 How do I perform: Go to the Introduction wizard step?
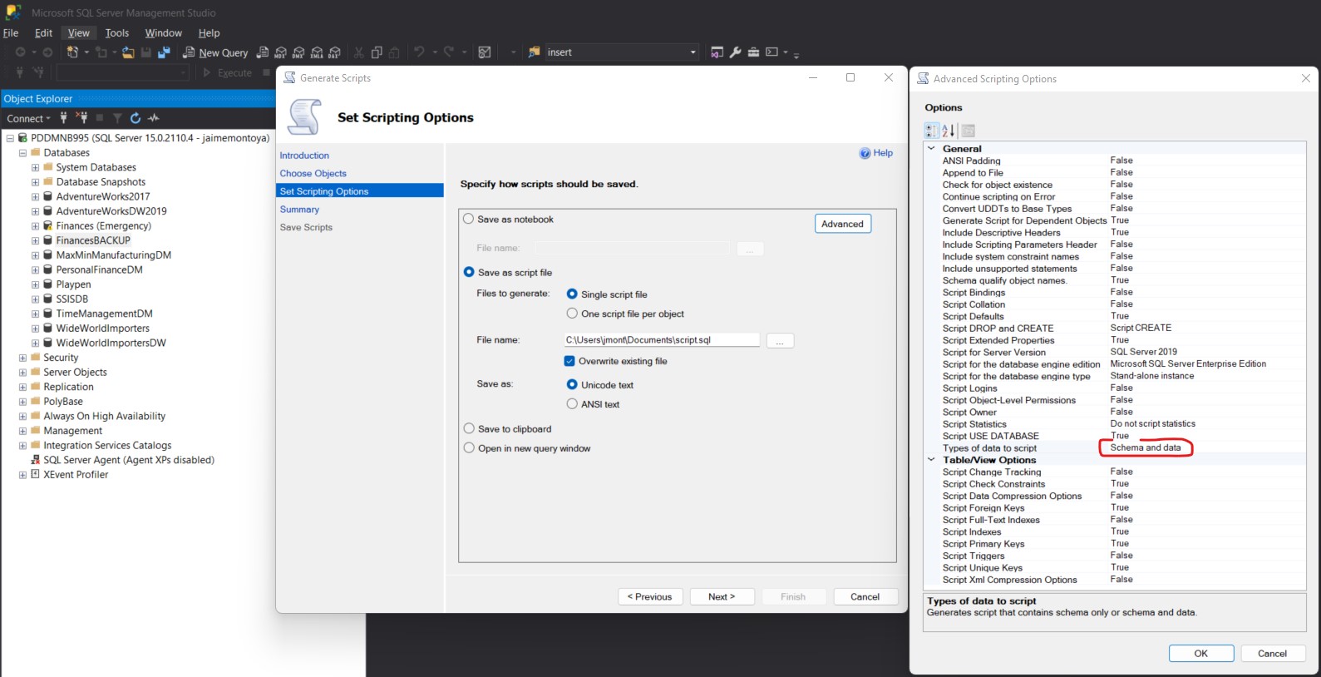(x=304, y=156)
